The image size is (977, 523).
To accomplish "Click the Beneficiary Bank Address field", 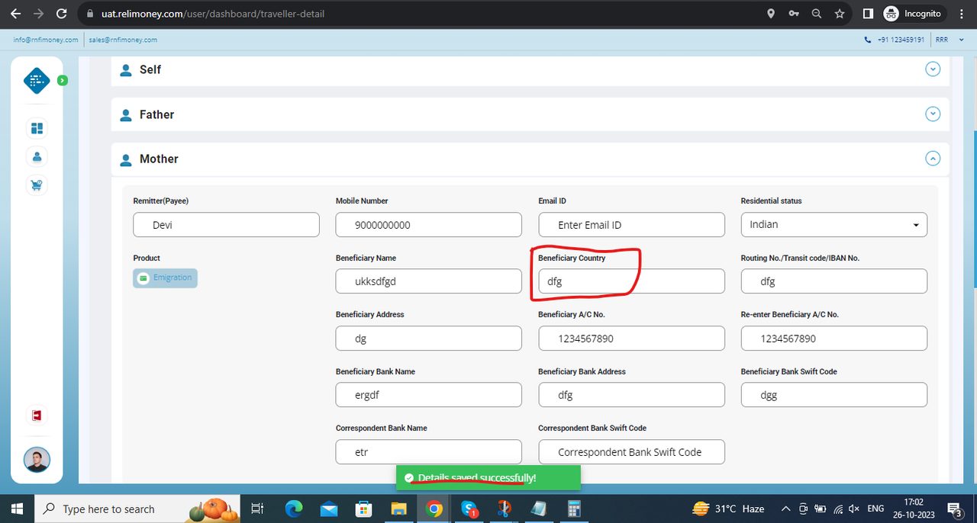I will [x=631, y=395].
